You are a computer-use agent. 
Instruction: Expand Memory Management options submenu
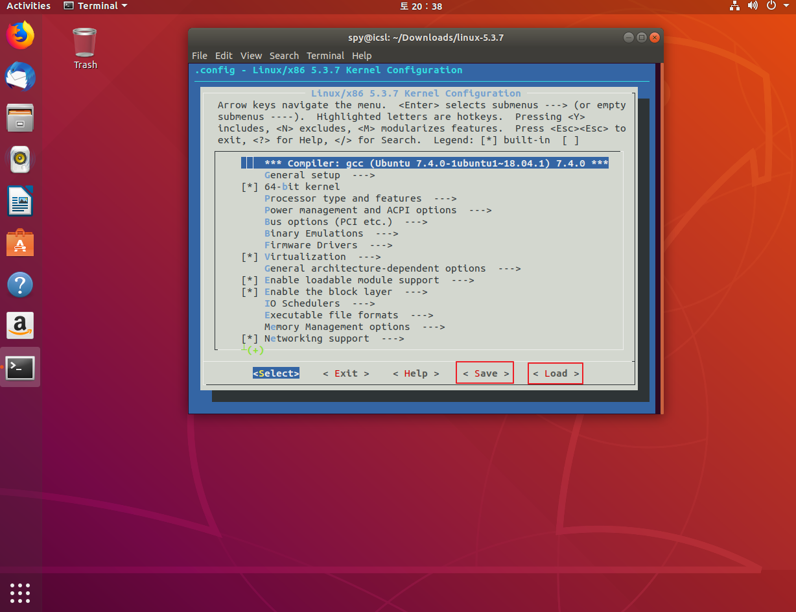pos(355,327)
